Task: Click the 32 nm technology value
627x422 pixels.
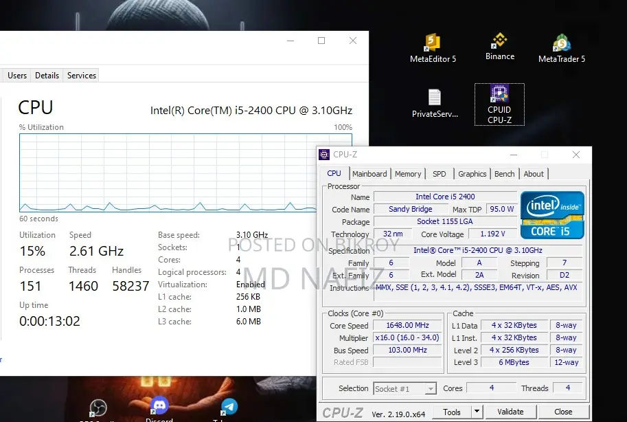Action: click(393, 234)
